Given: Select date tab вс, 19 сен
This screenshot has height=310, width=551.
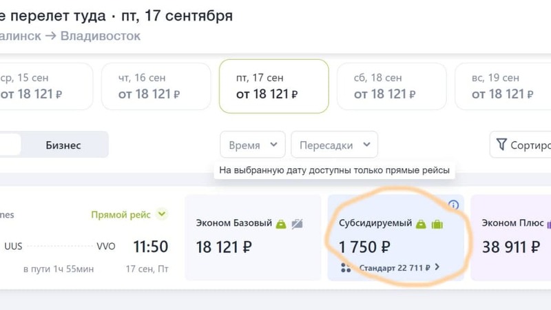Looking at the screenshot, I should [503, 87].
